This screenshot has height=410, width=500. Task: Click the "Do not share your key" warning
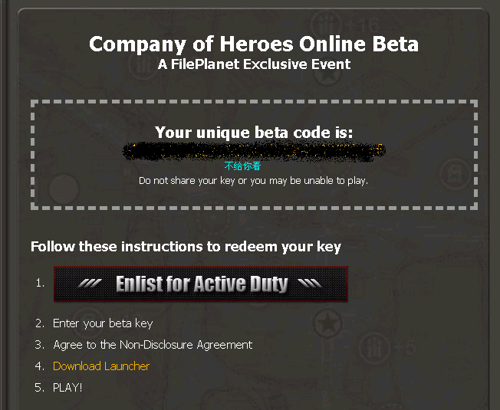254,181
